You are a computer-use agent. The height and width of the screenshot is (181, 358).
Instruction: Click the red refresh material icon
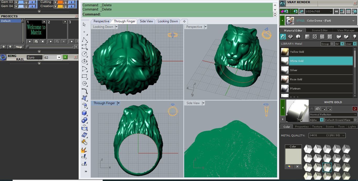tap(355, 109)
